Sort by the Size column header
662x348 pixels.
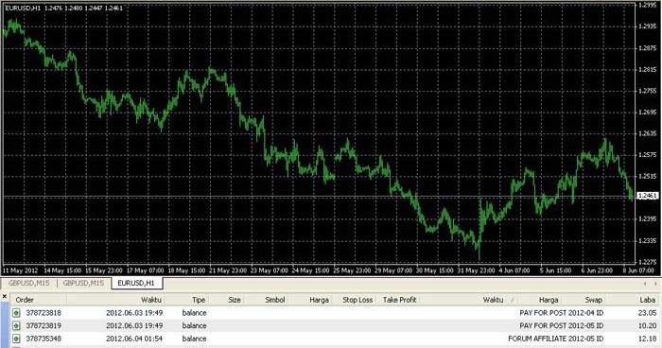(235, 300)
